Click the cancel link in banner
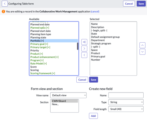147x120 pixels. (95, 11)
